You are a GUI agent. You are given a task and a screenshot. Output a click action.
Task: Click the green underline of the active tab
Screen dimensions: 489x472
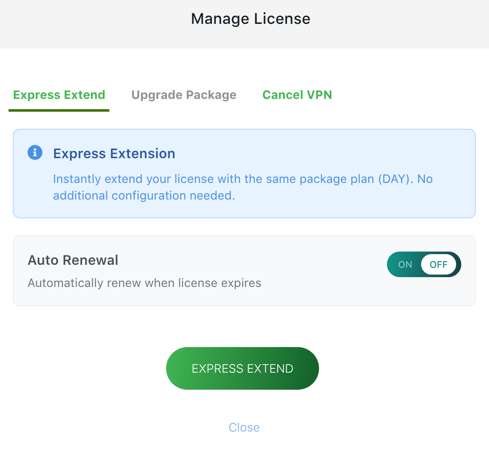coord(59,110)
